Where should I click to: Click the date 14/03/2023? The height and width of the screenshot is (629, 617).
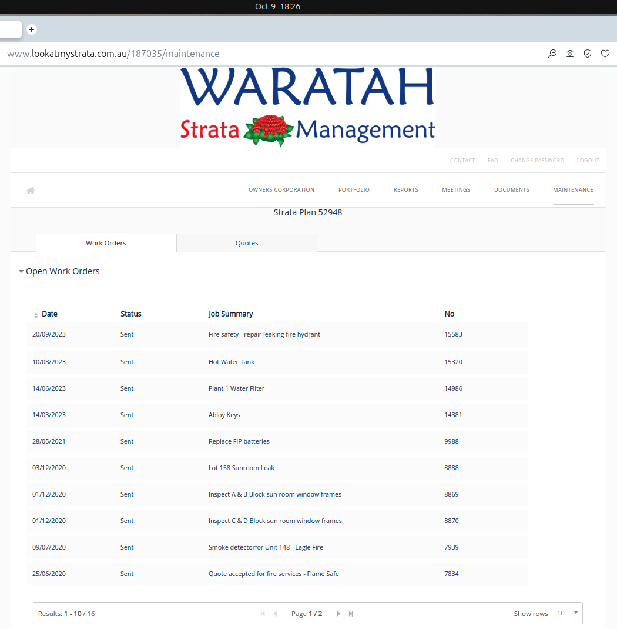(49, 415)
